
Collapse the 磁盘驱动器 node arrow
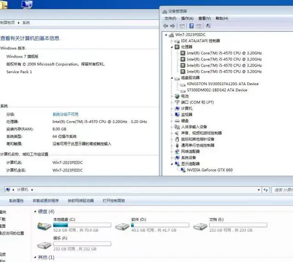pos(172,78)
